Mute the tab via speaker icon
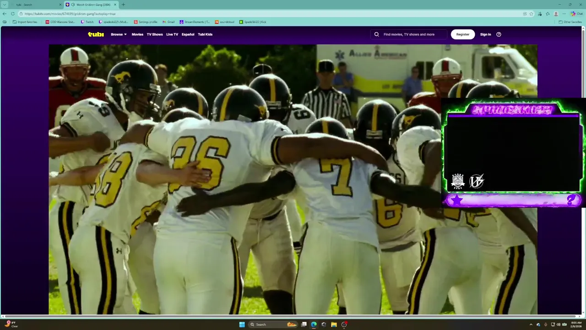Viewport: 586px width, 330px height. tap(73, 5)
